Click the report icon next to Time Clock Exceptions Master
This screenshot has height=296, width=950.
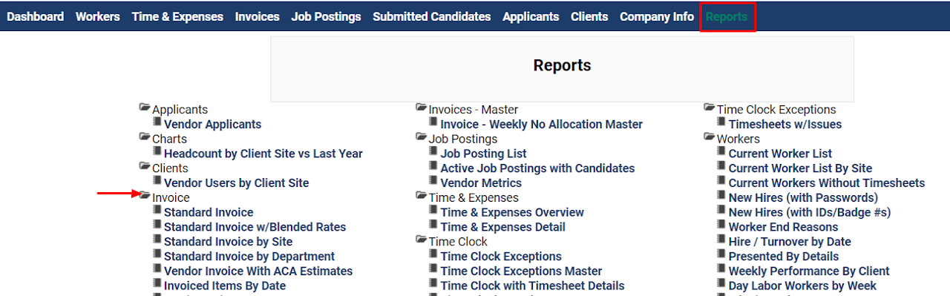pos(433,269)
